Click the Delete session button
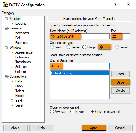This screenshot has height=133, width=136. (x=120, y=91)
